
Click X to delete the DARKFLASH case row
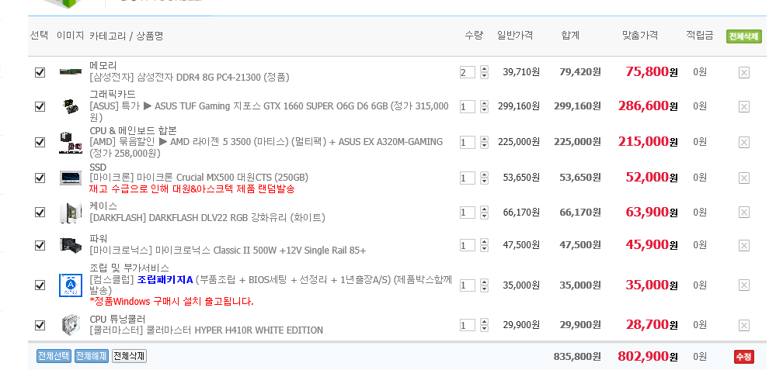743,213
